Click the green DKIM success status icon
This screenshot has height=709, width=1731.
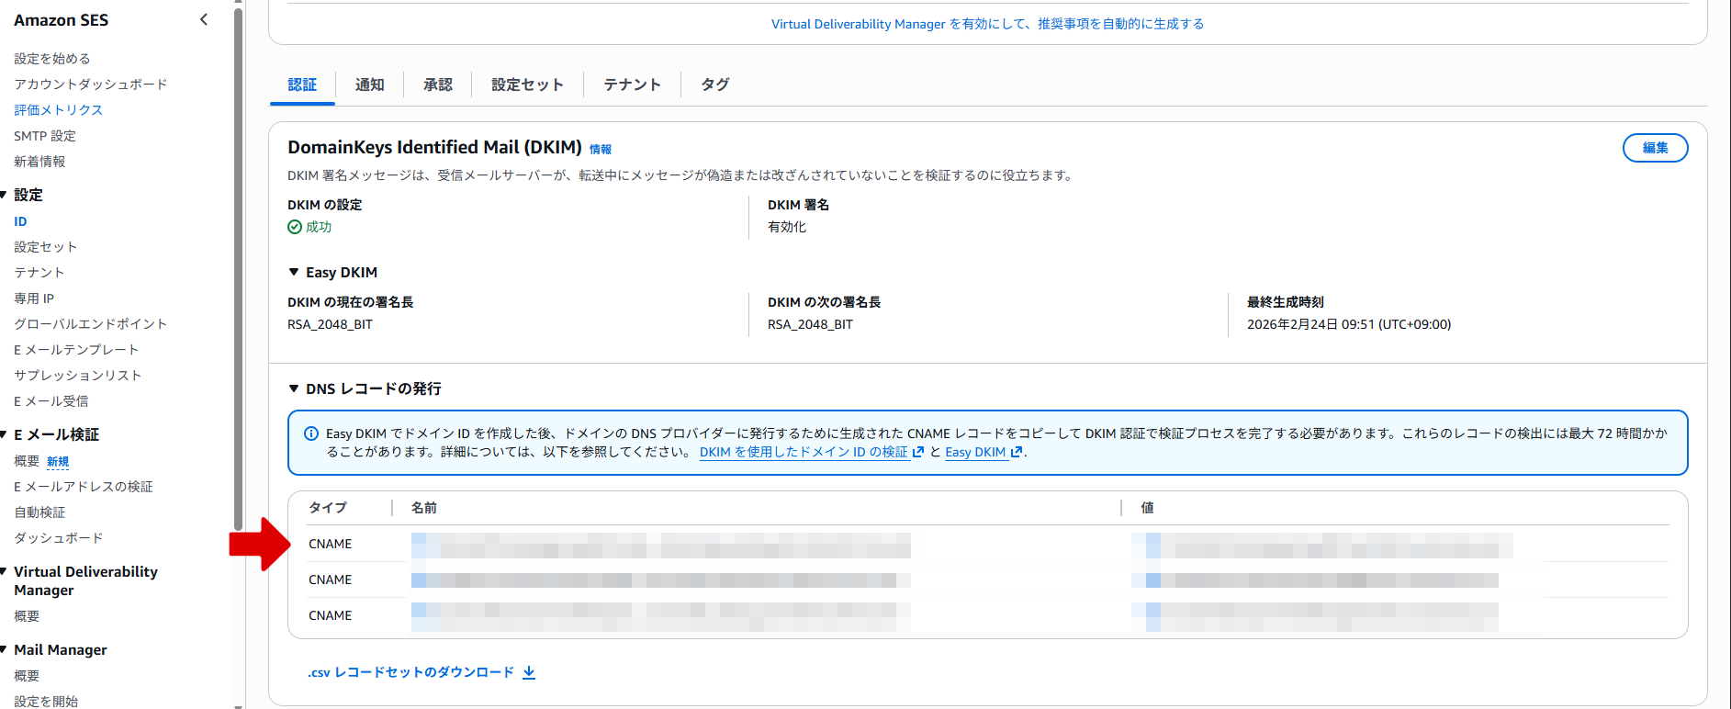(295, 227)
